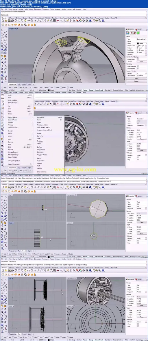Screen dimensions: 148x341
Task: Click Details button in Object properties
Action: tap(136, 81)
